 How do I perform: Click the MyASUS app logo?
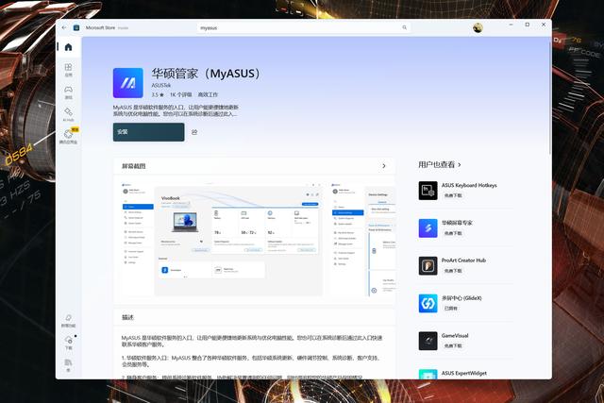pyautogui.click(x=128, y=83)
